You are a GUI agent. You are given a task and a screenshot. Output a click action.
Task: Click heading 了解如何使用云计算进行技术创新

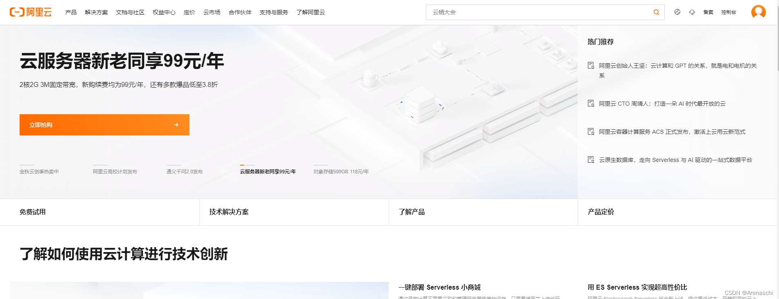[124, 254]
